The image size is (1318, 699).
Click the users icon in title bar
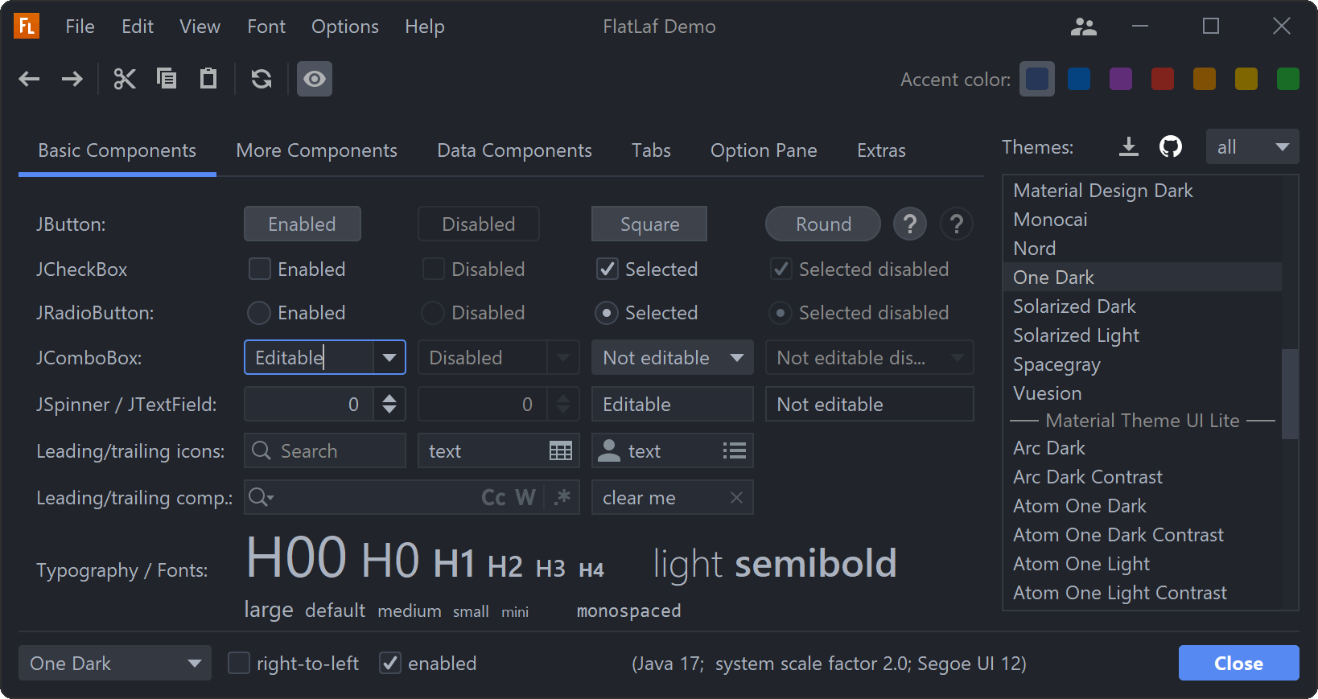(x=1083, y=27)
